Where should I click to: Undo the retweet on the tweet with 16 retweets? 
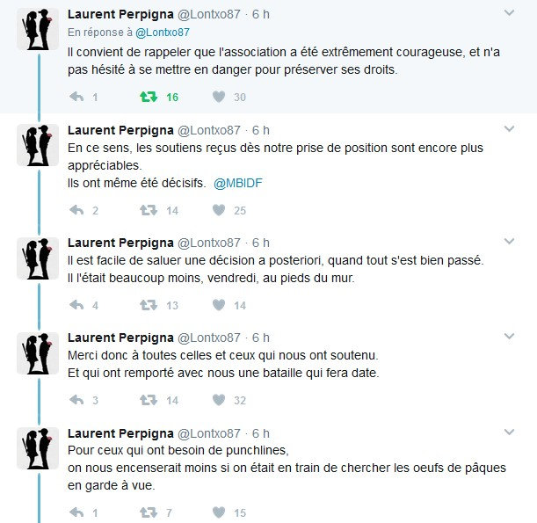[149, 97]
